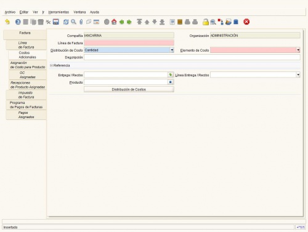Screen dimensions: 308x232
Task: Click the Delete selection scissors icon
Action: pos(48,22)
